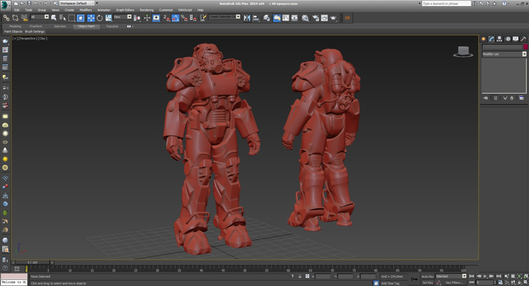Open the Key Filters dialog button
Viewport: 529px width, 286px height.
point(453,283)
